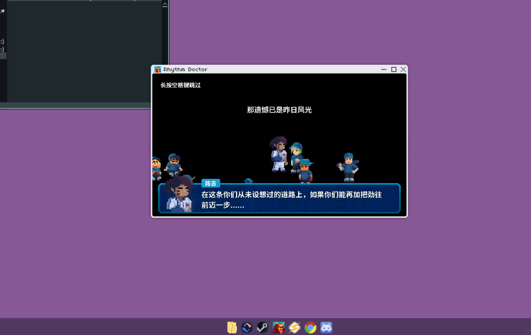This screenshot has width=531, height=335.
Task: Minimize the Rhythm Doctor window
Action: (384, 70)
